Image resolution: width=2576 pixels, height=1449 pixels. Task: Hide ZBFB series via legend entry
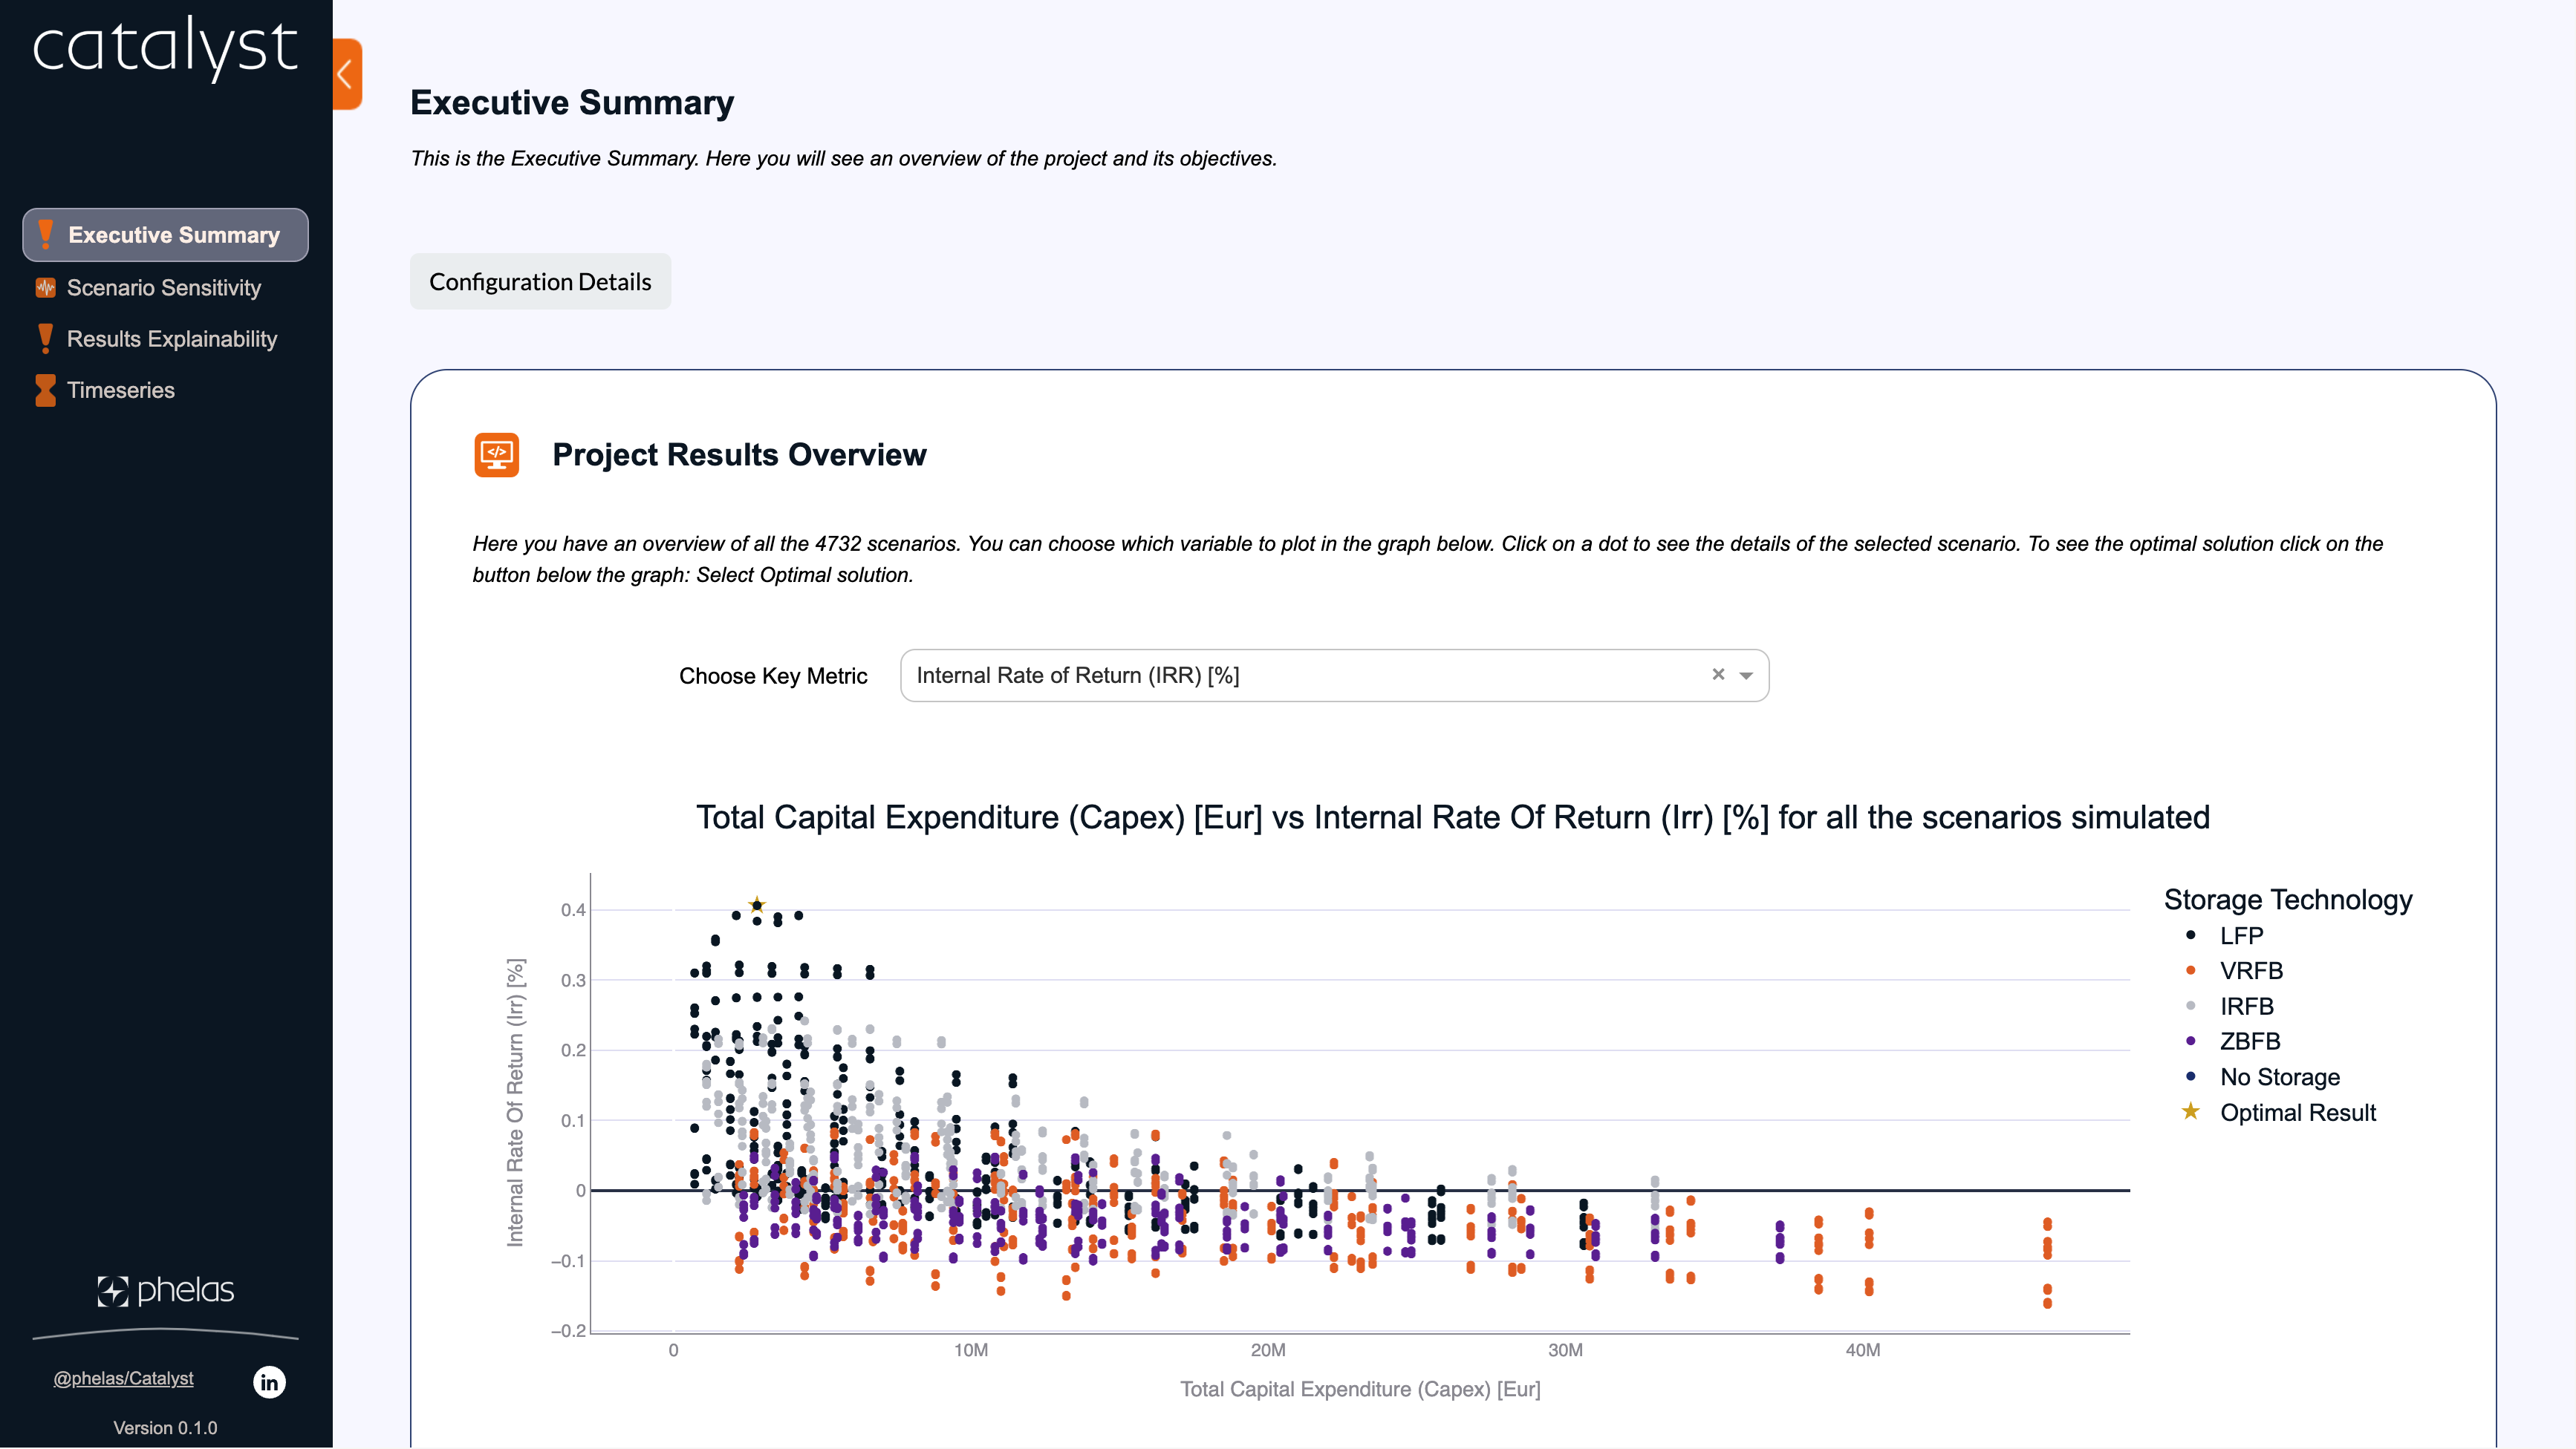pyautogui.click(x=2249, y=1041)
